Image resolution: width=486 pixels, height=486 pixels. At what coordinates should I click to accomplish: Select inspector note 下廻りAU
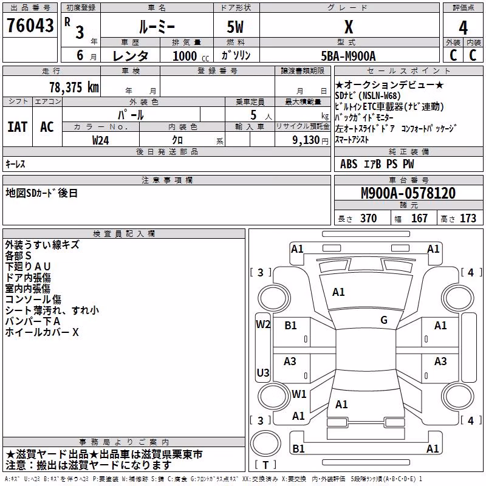27,267
